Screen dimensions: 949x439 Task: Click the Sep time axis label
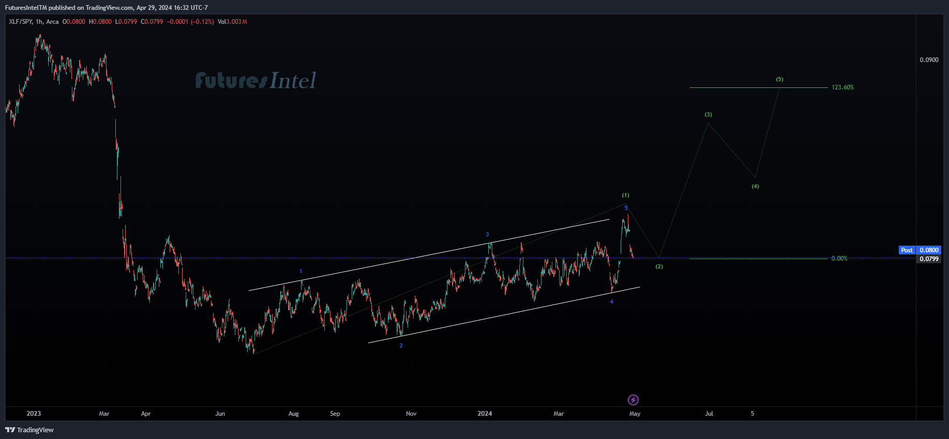coord(335,414)
